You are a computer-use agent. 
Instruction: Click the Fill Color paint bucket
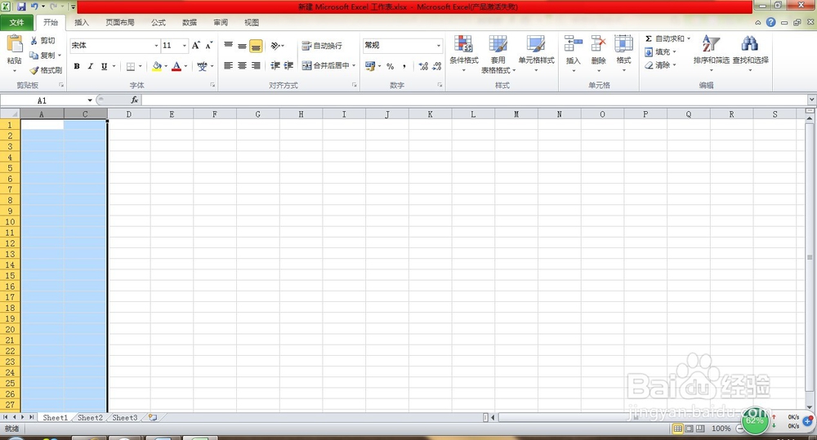[x=156, y=67]
